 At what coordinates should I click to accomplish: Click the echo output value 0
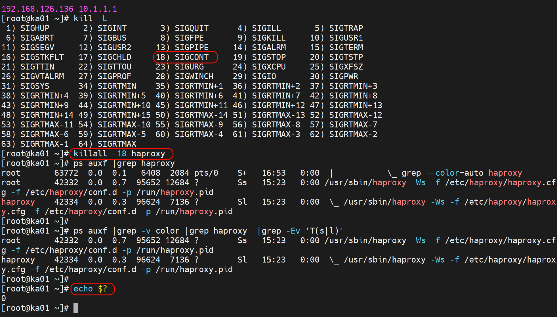[4, 298]
